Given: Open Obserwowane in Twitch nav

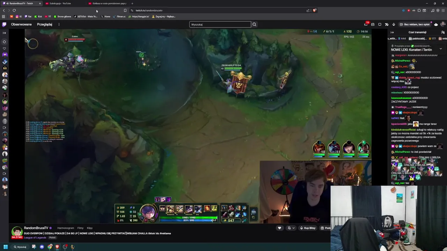Looking at the screenshot, I should (x=21, y=24).
